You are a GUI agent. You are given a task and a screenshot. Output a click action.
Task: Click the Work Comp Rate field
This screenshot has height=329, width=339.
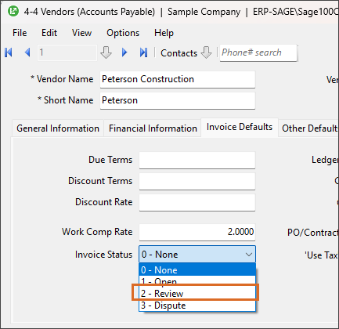(197, 232)
